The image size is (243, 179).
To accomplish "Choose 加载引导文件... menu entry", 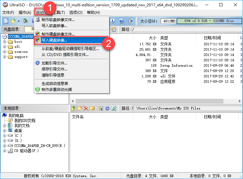I will point(72,63).
